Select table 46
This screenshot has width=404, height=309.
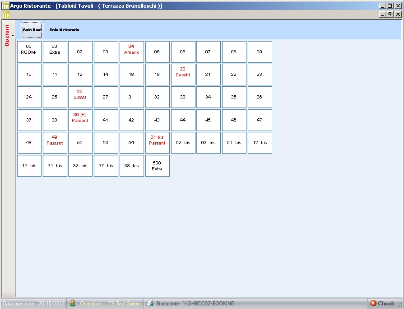234,120
